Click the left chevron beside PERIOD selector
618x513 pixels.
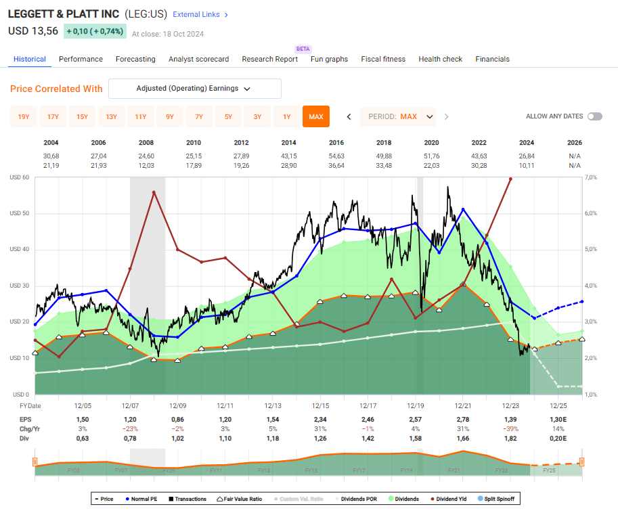(x=348, y=116)
